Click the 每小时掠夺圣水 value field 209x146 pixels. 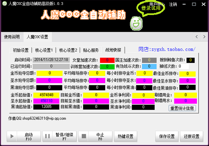[x=144, y=81]
